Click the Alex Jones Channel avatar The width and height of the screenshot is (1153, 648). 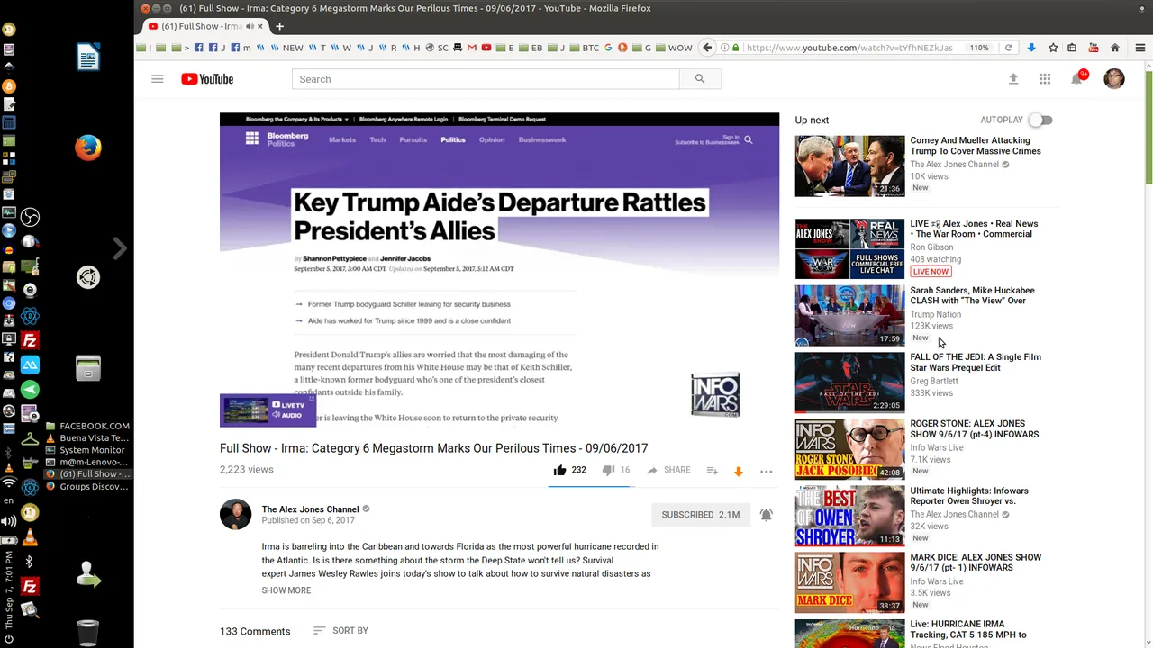click(236, 515)
